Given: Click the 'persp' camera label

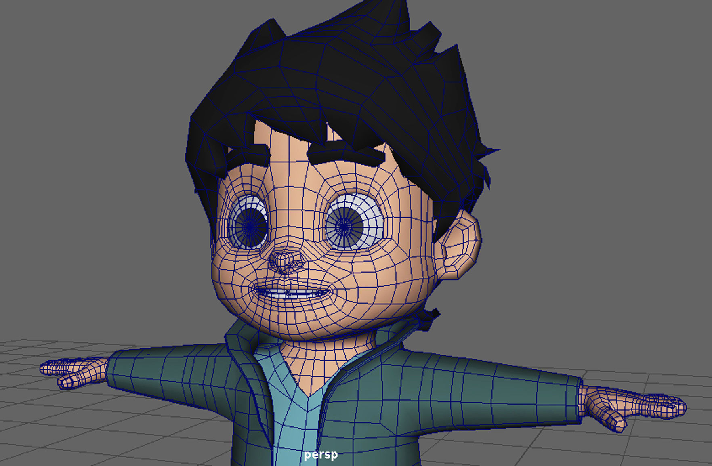Looking at the screenshot, I should [x=321, y=455].
